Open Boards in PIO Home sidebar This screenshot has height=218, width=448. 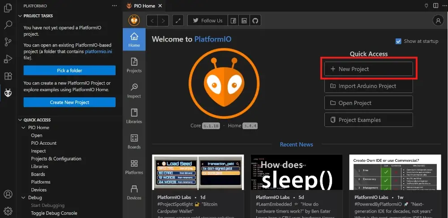tap(134, 141)
